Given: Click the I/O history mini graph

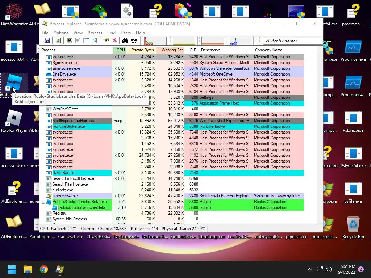Looking at the screenshot, I should tap(241, 41).
